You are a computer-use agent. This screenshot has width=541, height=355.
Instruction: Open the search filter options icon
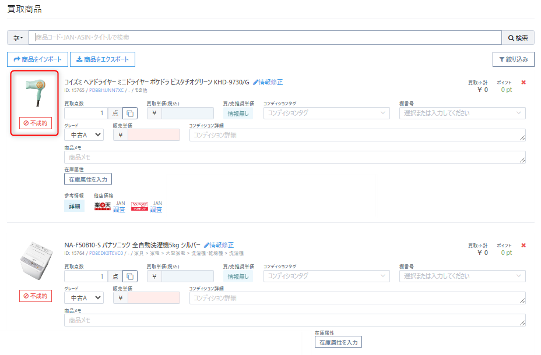click(x=18, y=38)
